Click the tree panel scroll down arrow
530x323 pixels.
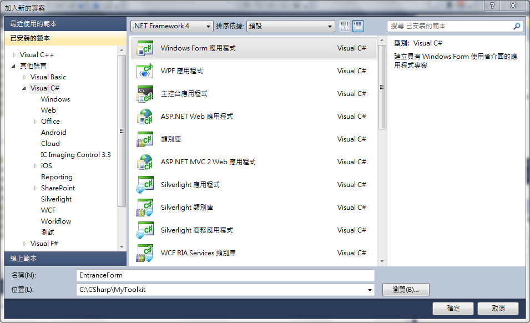pos(122,247)
